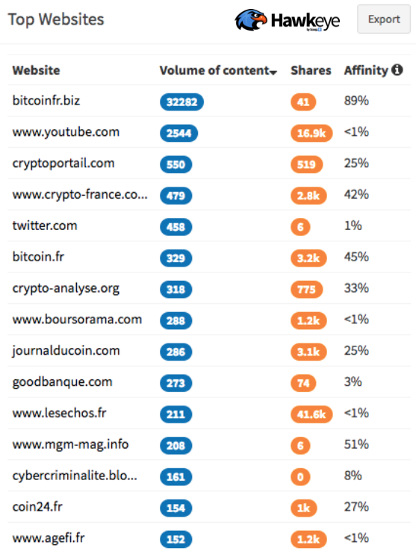416x560 pixels.
Task: Open the journalducoin.com link
Action: pyautogui.click(x=66, y=351)
